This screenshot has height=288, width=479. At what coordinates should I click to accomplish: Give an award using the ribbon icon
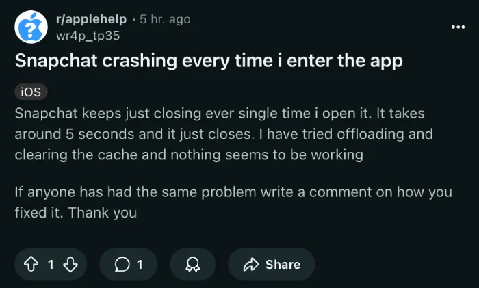(x=193, y=264)
